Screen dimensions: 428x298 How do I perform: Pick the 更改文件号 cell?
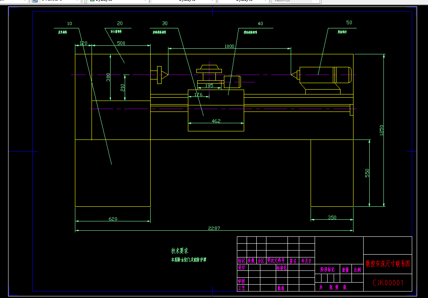pyautogui.click(x=276, y=261)
